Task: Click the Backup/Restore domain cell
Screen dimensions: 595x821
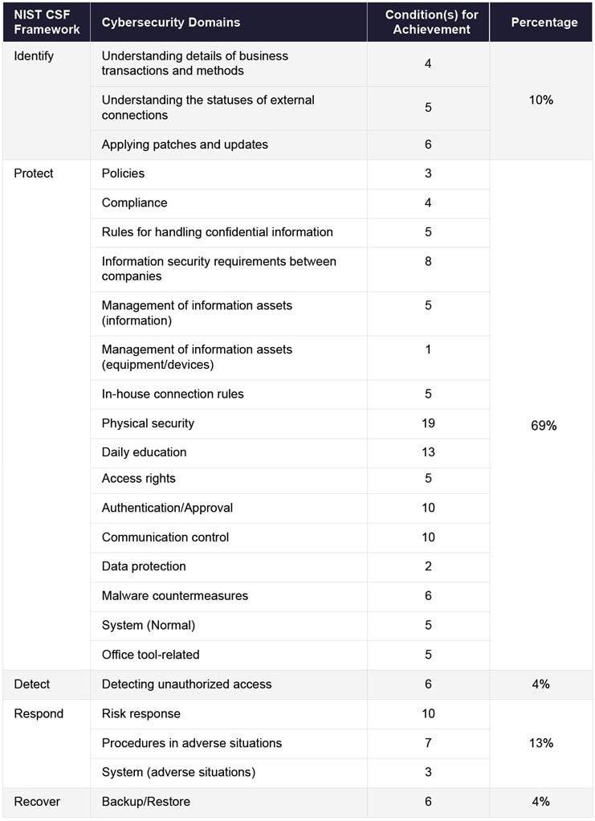Action: tap(145, 802)
